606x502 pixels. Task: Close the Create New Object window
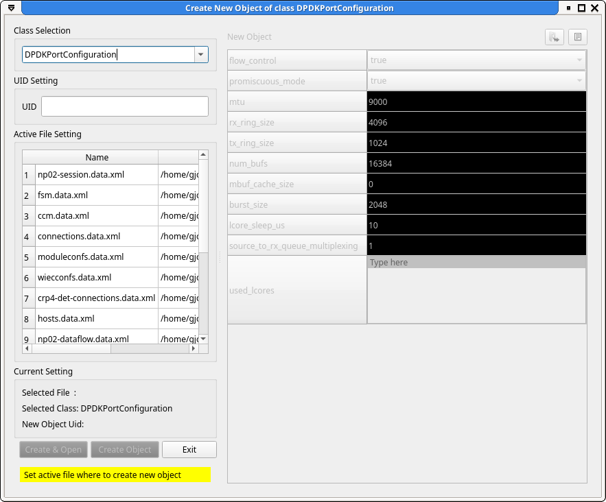coord(595,8)
